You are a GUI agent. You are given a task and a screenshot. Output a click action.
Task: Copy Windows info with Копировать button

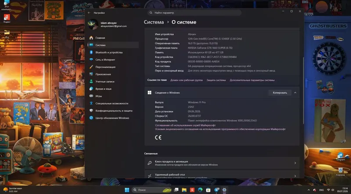(x=280, y=93)
